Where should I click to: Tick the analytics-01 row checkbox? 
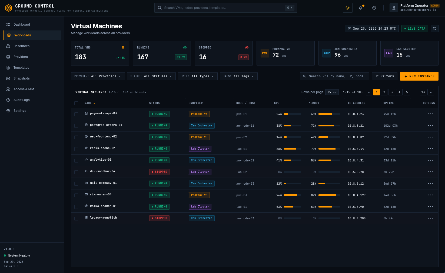(x=76, y=161)
